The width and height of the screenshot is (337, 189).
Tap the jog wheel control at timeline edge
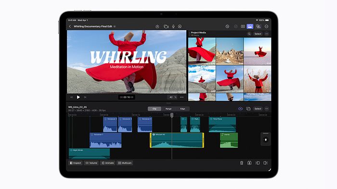(266, 139)
